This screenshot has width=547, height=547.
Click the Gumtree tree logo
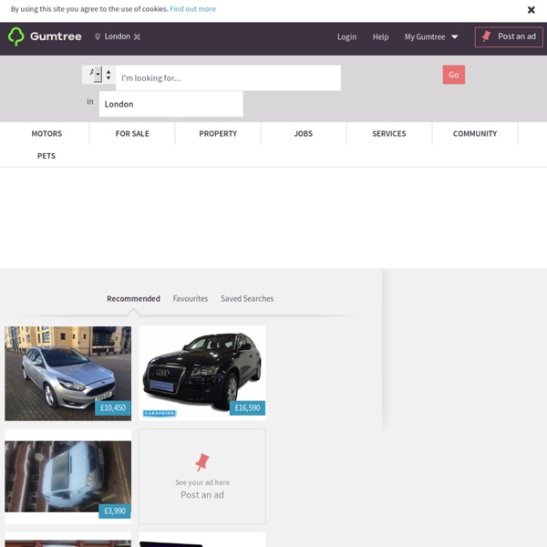pyautogui.click(x=16, y=36)
